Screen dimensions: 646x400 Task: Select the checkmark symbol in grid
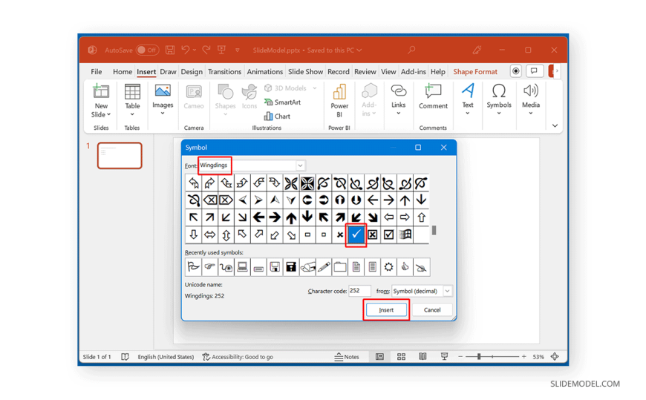tap(356, 235)
